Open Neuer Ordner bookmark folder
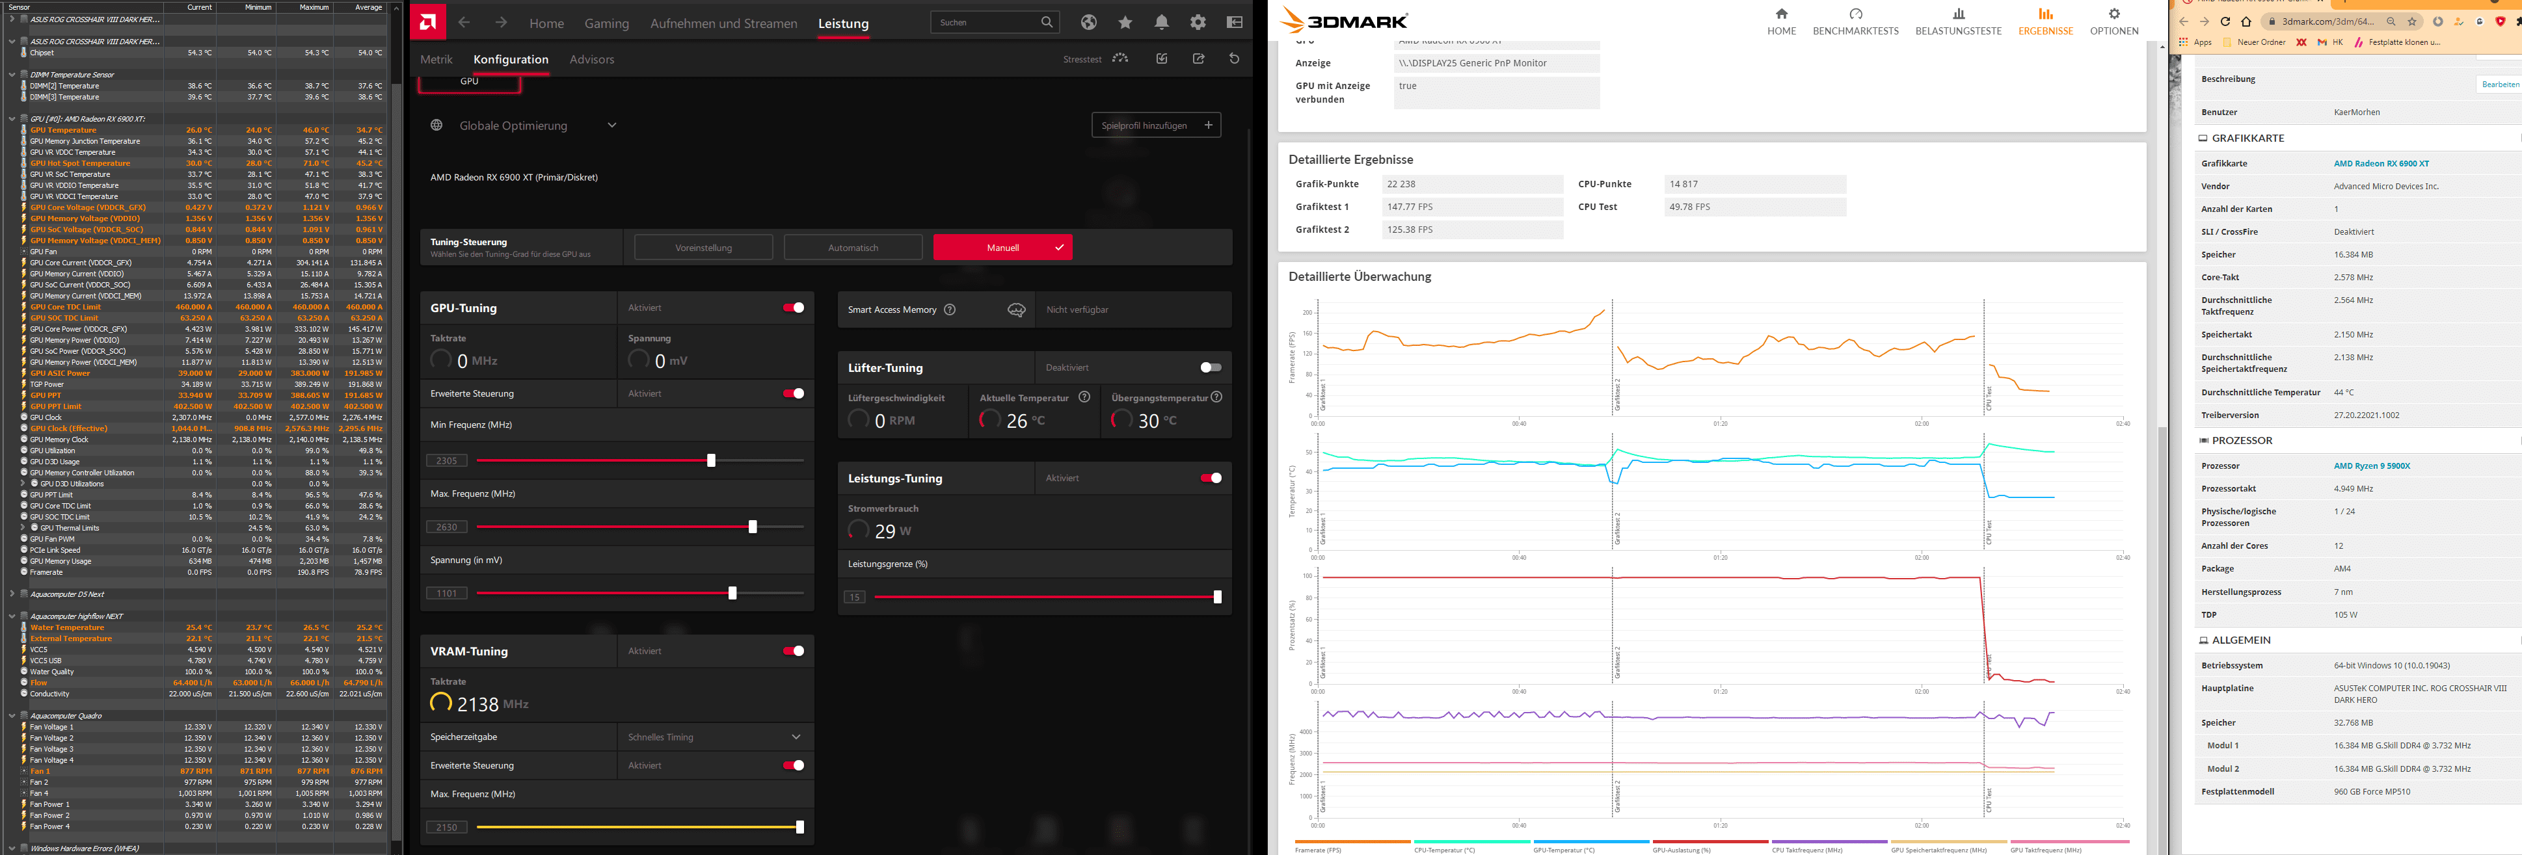Screen dimensions: 2522x855 (x=2254, y=42)
